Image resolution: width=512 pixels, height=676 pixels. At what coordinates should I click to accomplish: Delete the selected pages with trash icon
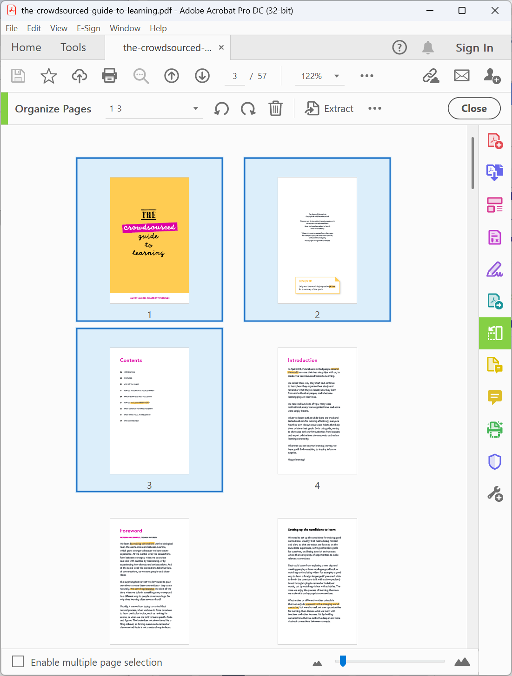coord(276,108)
